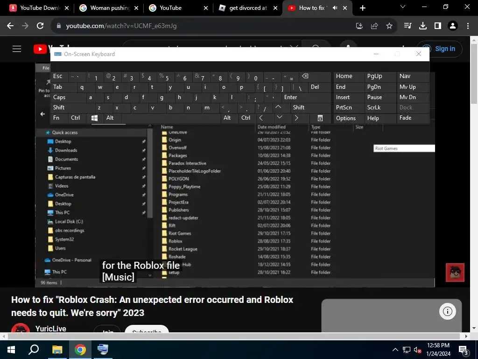Click the Tab key on-screen
Viewport: 478px width, 359px height.
63,87
